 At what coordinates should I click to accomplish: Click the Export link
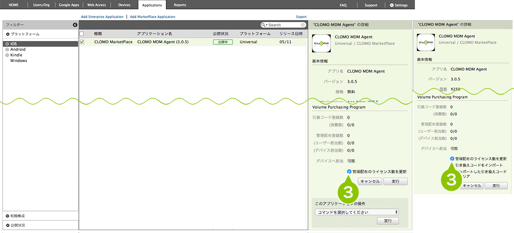tap(301, 17)
